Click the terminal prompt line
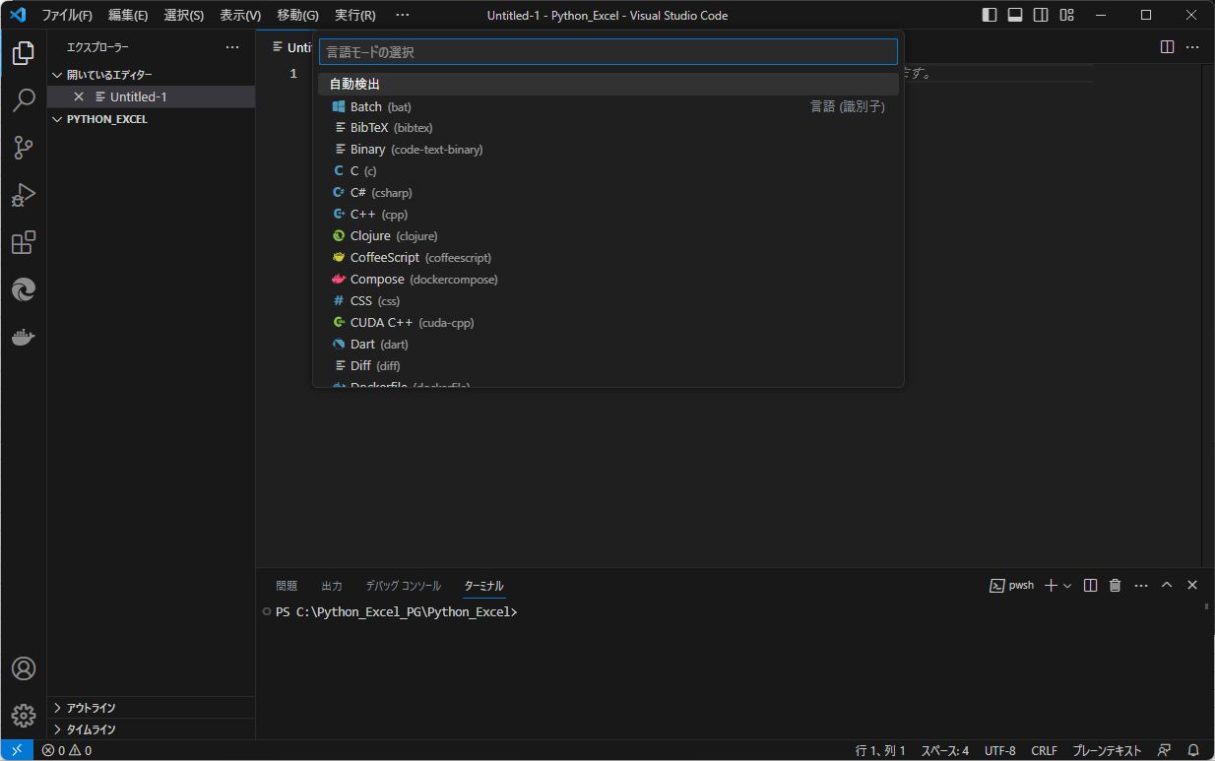 (397, 612)
